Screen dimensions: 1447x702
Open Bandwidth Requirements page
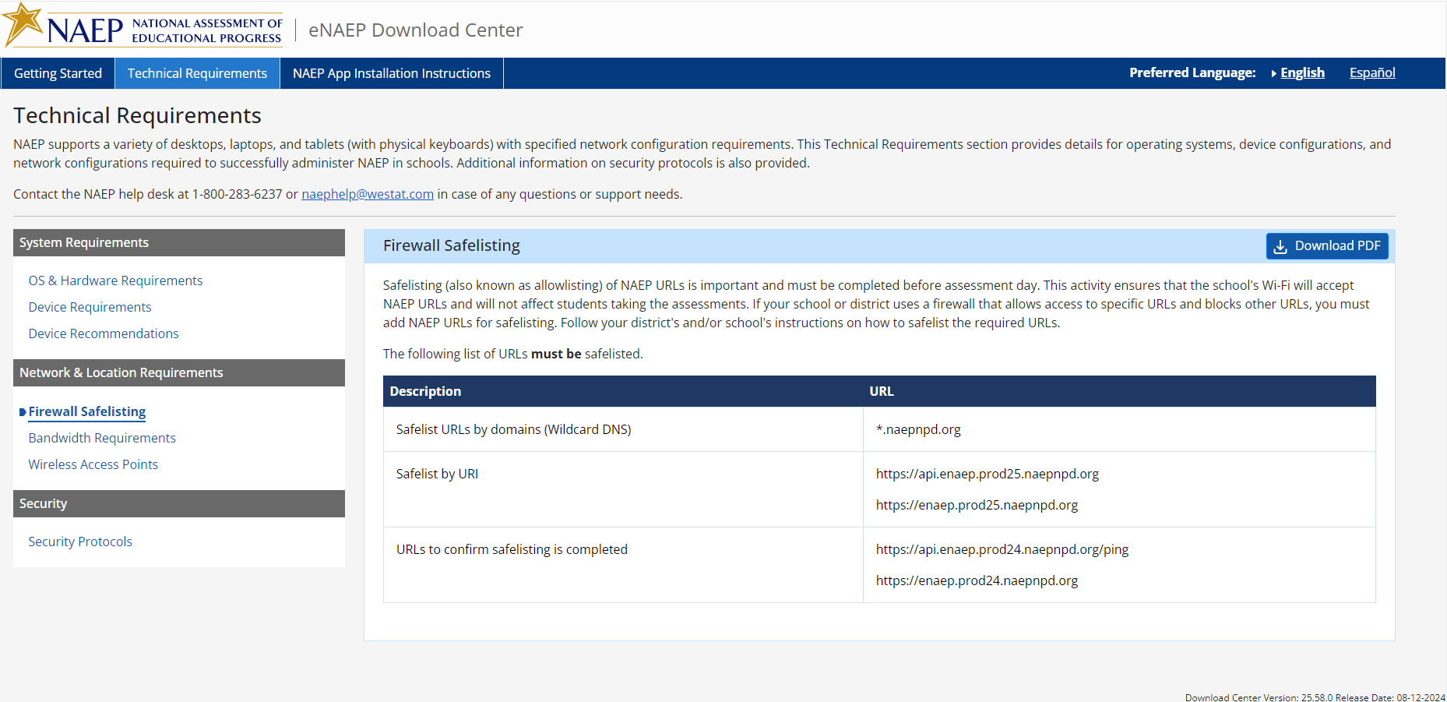click(102, 438)
